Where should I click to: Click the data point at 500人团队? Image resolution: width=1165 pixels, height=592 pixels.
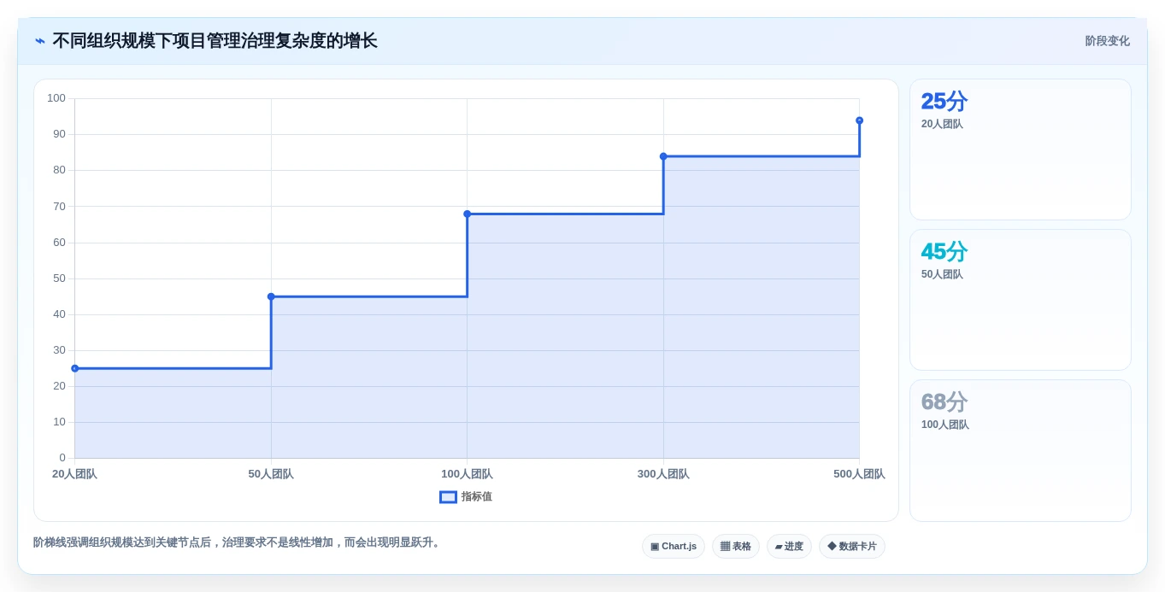coord(859,120)
